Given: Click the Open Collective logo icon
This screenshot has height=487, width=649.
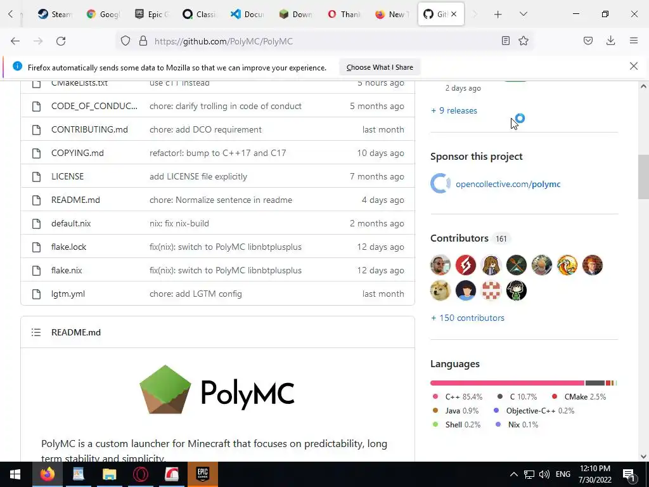Looking at the screenshot, I should click(440, 183).
